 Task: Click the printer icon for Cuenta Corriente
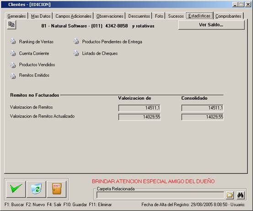[x=13, y=53]
